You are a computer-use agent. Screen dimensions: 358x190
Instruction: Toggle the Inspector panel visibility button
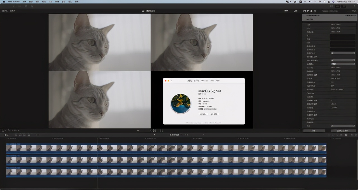[x=344, y=6]
